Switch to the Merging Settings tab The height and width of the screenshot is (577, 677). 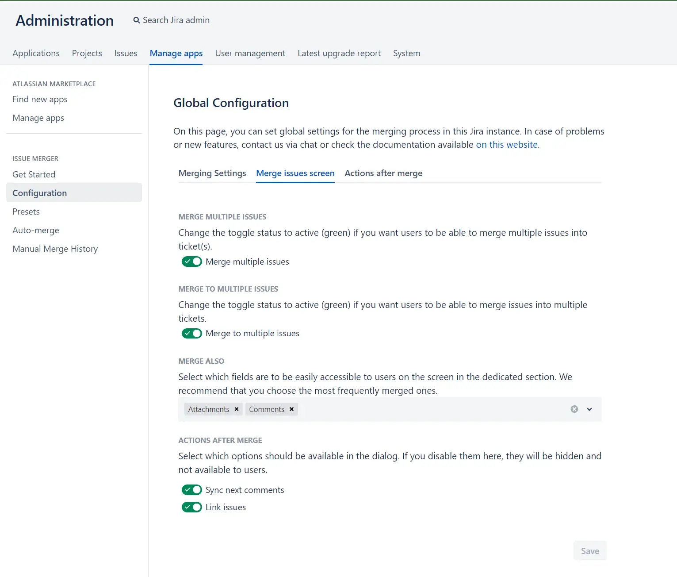pyautogui.click(x=212, y=173)
